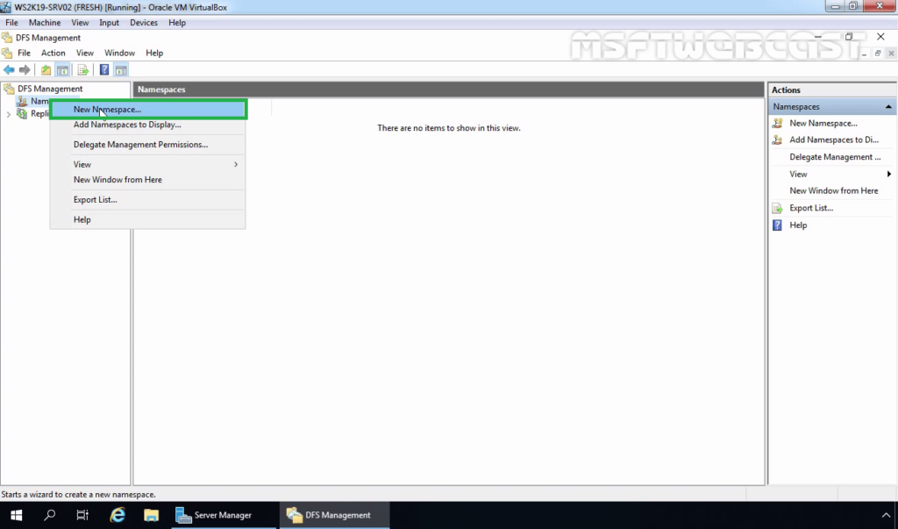Open the VirtualBox View menu
This screenshot has height=529, width=898.
point(80,22)
